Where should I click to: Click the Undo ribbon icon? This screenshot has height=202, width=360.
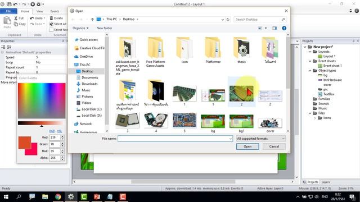pos(32,18)
